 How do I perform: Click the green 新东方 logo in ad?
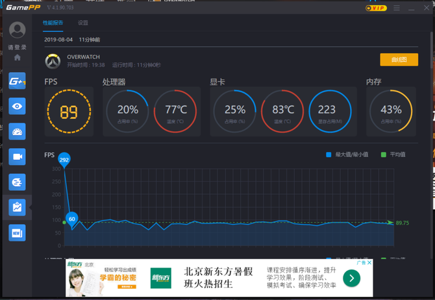(x=161, y=278)
